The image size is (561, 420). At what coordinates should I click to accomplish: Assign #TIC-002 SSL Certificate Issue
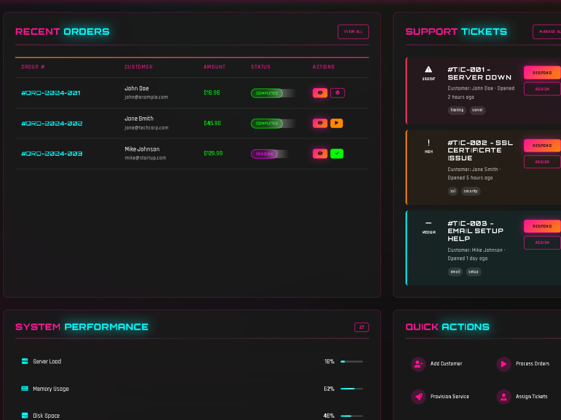coord(542,161)
